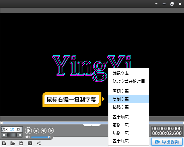Click the share icon

[38, 143]
